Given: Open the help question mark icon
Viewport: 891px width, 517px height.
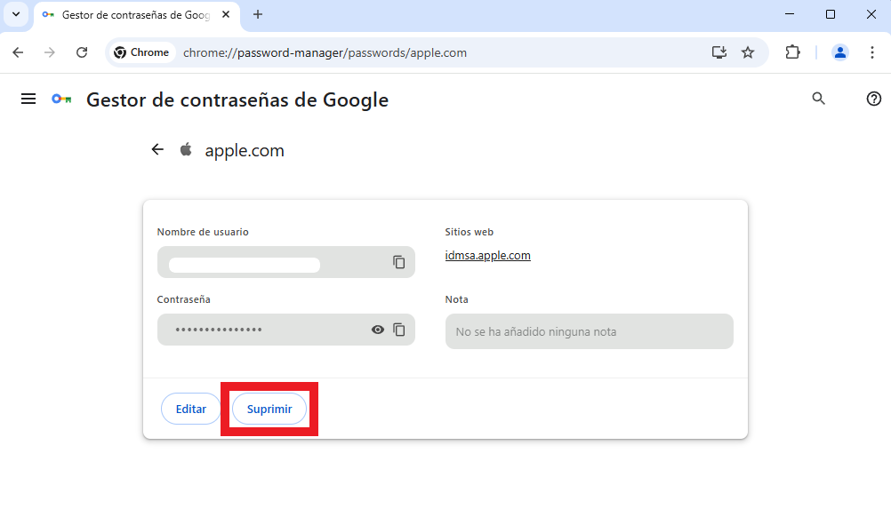Looking at the screenshot, I should click(x=873, y=99).
